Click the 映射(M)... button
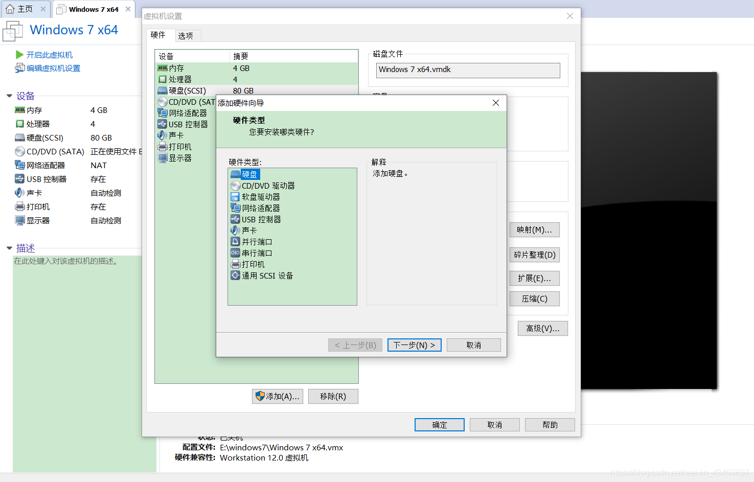 click(x=535, y=229)
